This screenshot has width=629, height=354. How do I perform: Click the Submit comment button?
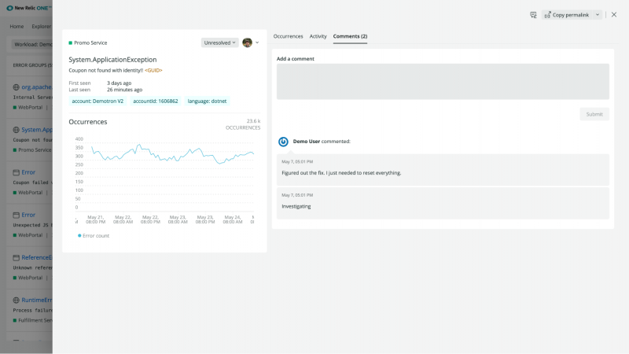tap(594, 114)
